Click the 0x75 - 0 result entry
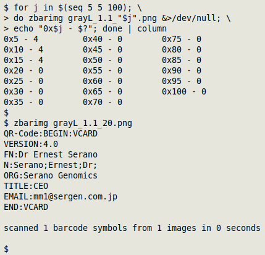265x255 pixels. tap(182, 40)
